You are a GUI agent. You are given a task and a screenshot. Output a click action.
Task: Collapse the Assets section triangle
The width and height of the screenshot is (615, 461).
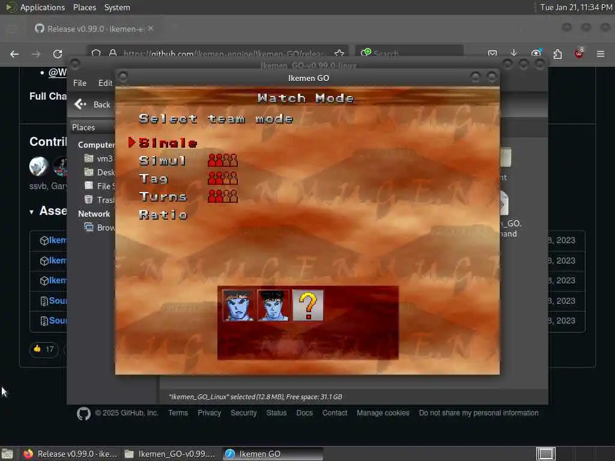click(x=31, y=212)
